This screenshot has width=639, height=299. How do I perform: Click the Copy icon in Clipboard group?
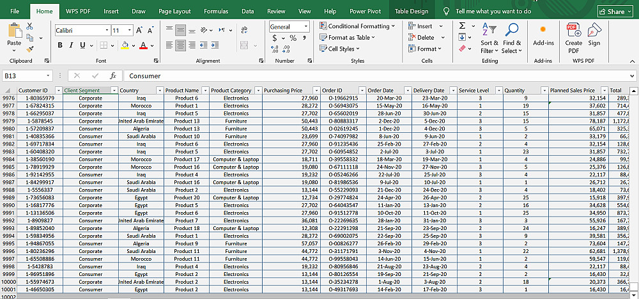point(29,38)
